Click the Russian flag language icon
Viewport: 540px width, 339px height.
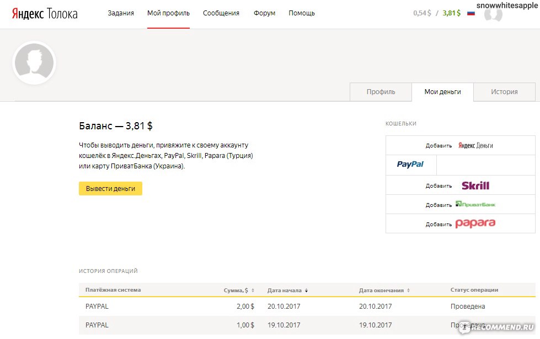tap(471, 13)
